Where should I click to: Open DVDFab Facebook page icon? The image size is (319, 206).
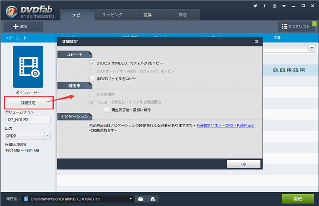click(264, 6)
